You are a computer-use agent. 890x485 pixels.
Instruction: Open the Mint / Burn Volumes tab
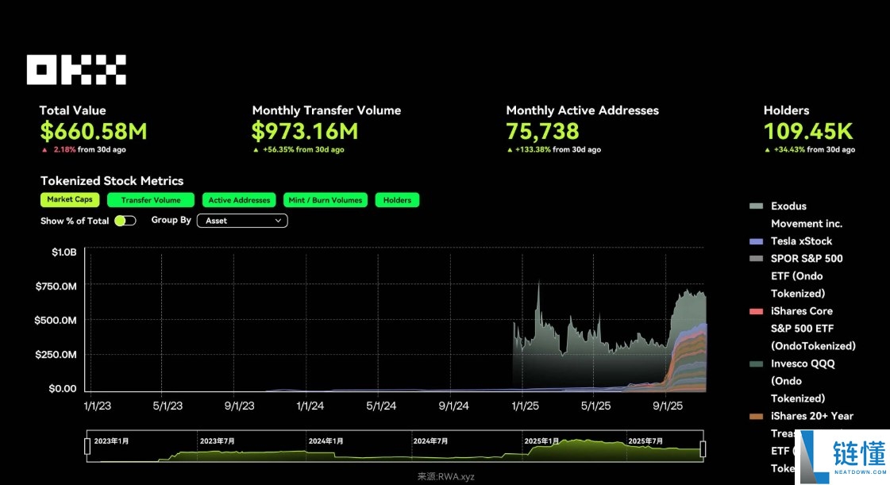(325, 201)
